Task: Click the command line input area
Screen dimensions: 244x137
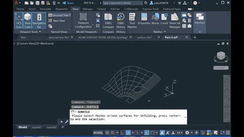Action: (x=128, y=117)
